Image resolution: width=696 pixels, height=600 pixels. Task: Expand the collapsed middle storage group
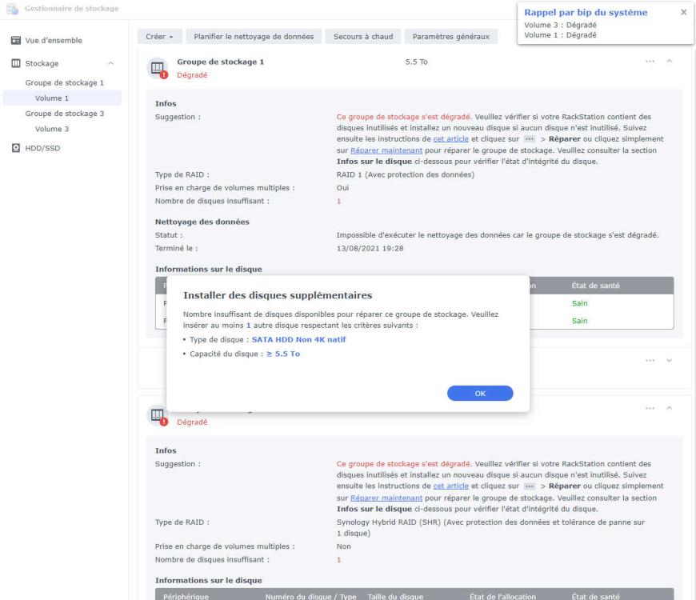tap(670, 360)
